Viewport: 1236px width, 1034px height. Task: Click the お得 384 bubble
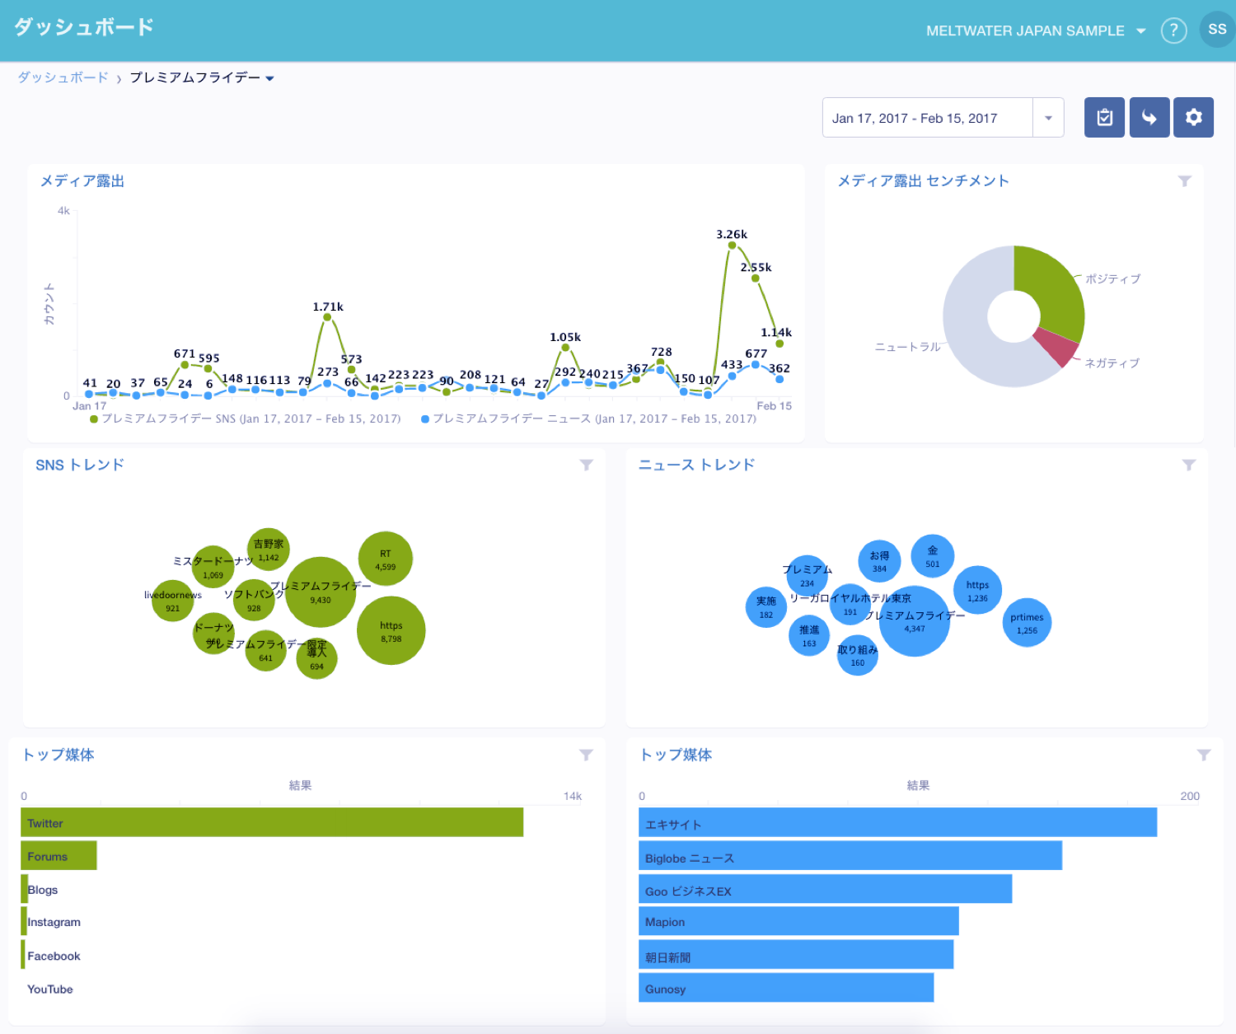click(x=880, y=561)
